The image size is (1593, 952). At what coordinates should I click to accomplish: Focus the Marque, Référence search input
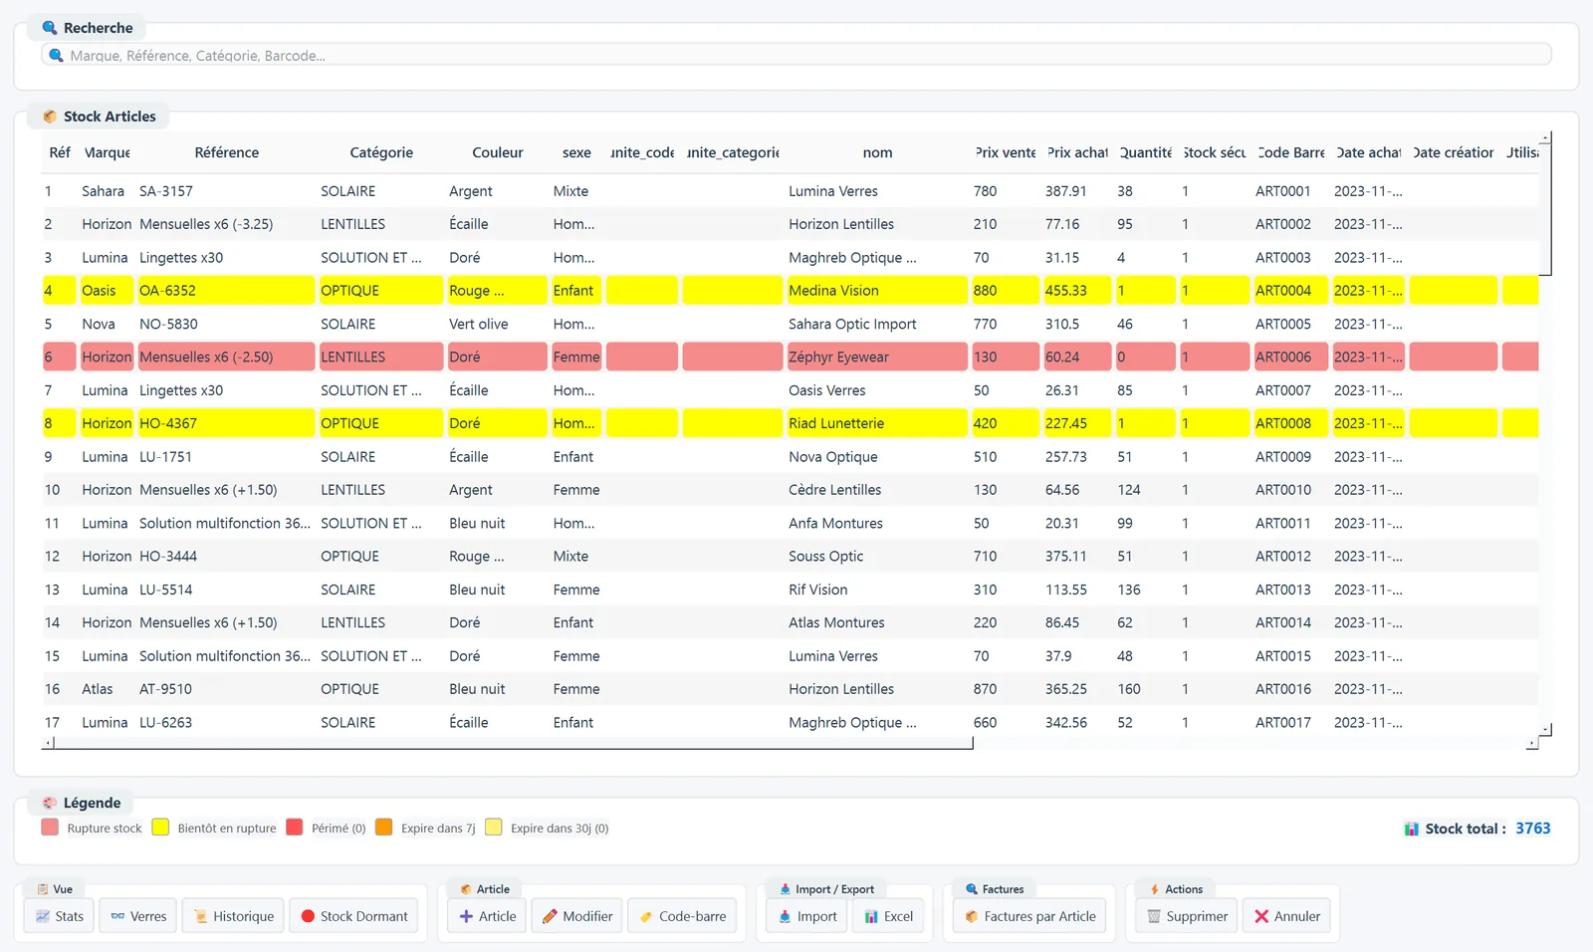pos(796,55)
